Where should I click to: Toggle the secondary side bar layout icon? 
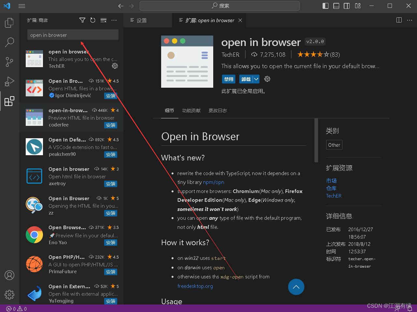pyautogui.click(x=347, y=6)
